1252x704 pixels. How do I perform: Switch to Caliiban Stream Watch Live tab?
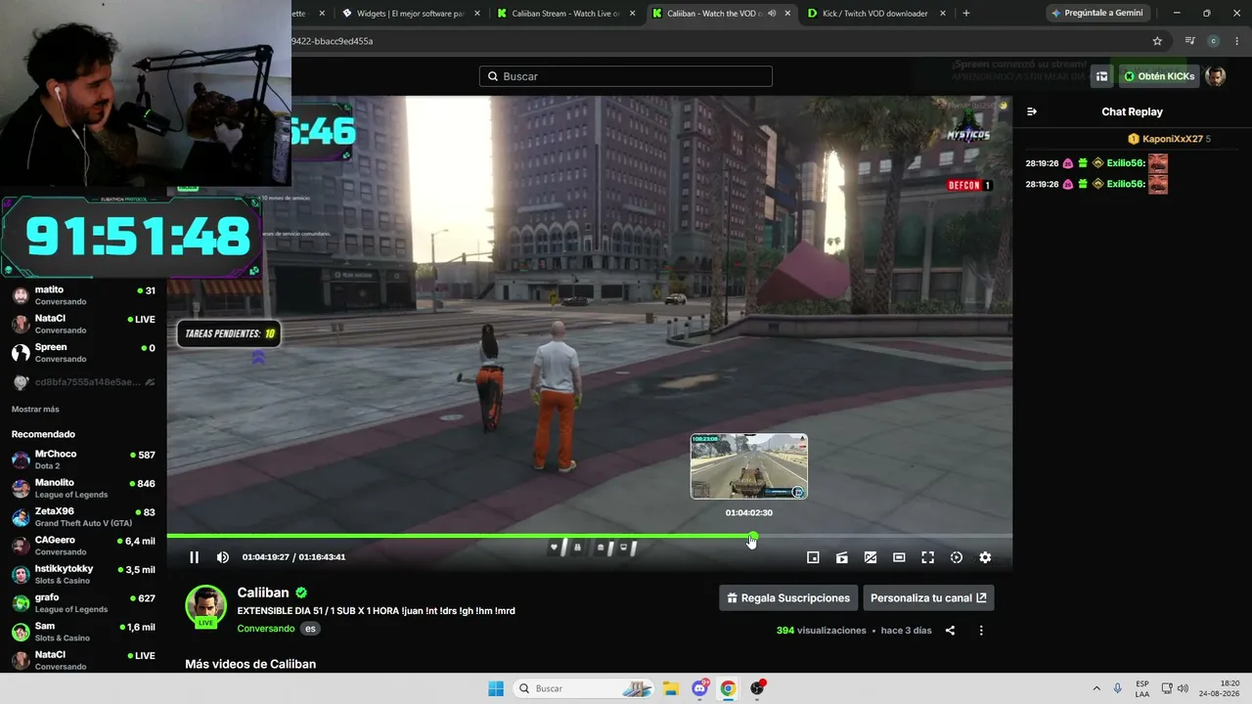(x=566, y=13)
